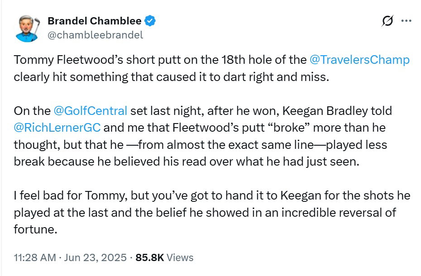The height and width of the screenshot is (276, 421).
Task: Click the name Brandel Chamblee
Action: 95,20
